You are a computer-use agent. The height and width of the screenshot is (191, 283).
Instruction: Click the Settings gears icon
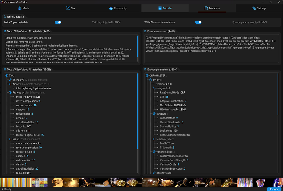(254, 8)
